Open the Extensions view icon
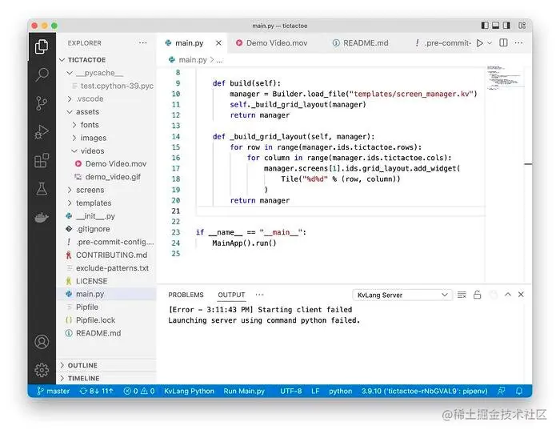Screen dimensions: 560x434 [x=42, y=160]
